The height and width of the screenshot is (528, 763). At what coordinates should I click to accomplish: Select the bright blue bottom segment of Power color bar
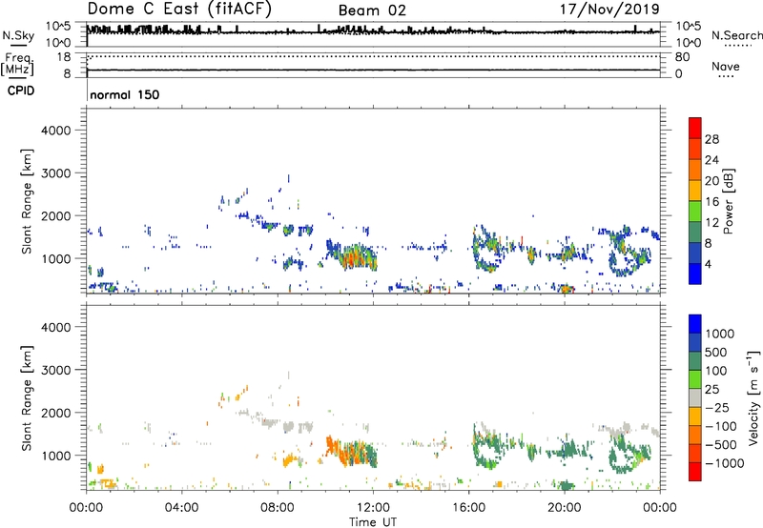[x=695, y=274]
